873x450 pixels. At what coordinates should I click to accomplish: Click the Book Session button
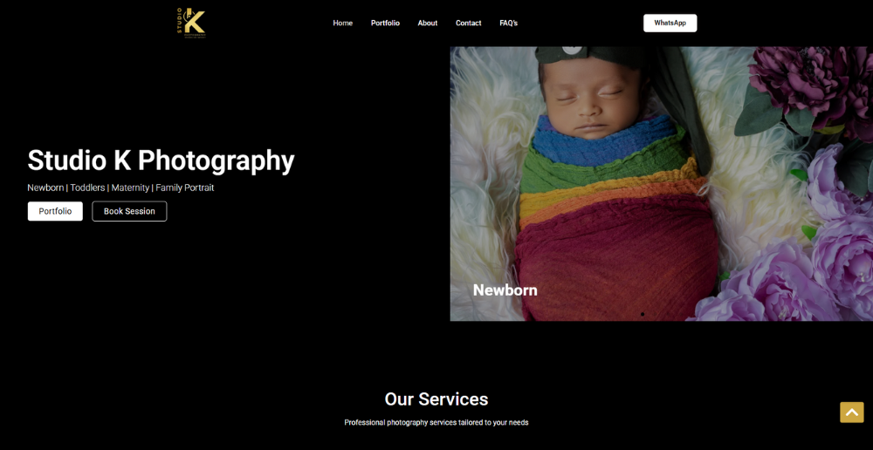click(129, 211)
